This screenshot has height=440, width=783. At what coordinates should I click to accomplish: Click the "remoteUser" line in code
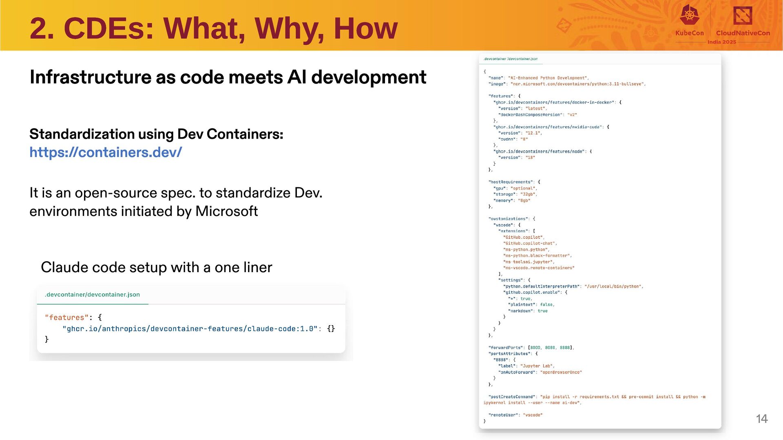tap(515, 415)
